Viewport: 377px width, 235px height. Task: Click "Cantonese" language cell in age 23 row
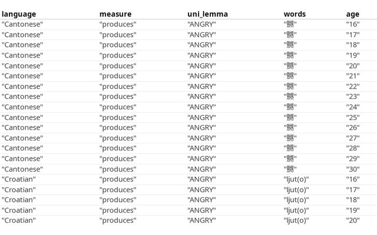pyautogui.click(x=22, y=97)
